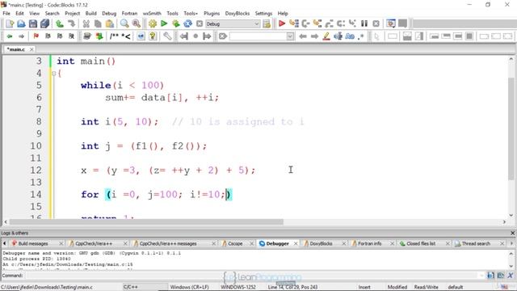
Task: Toggle bookmark with the red flag icon
Action: click(x=36, y=36)
